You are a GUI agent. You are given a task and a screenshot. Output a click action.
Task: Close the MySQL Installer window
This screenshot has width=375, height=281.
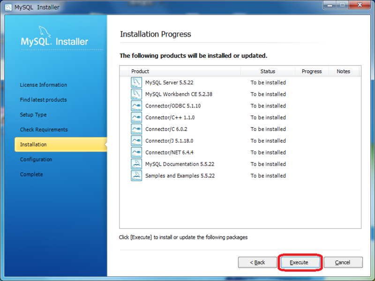click(360, 5)
